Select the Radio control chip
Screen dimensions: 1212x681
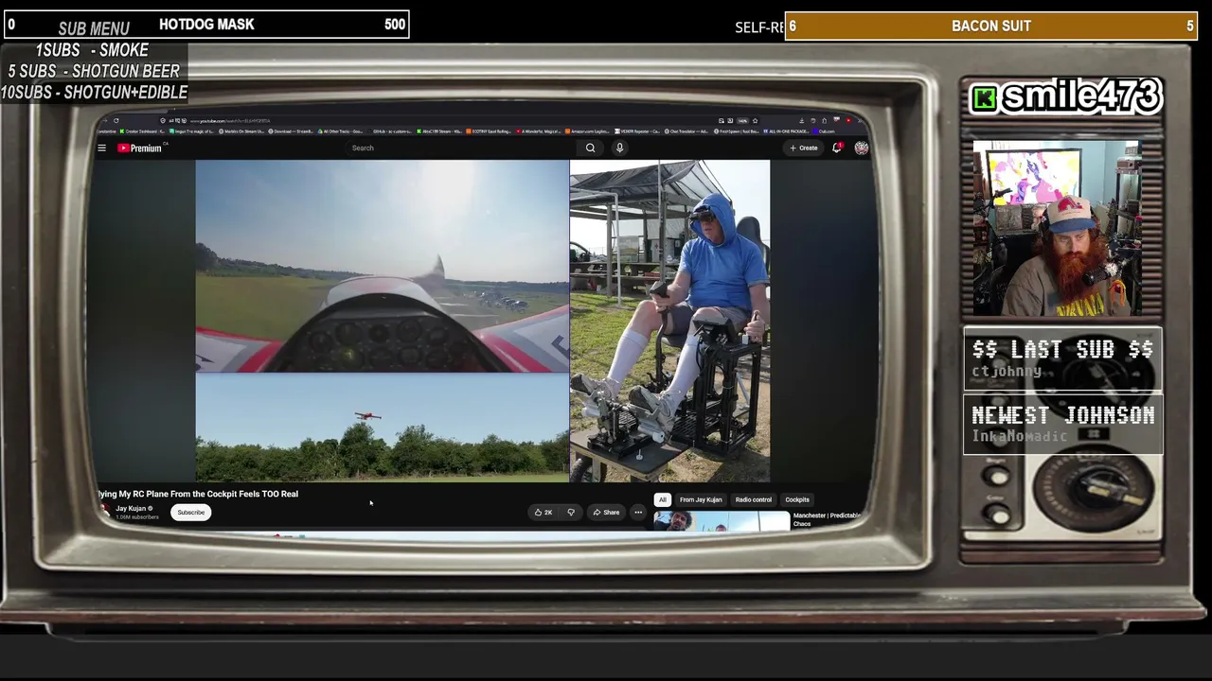[754, 499]
